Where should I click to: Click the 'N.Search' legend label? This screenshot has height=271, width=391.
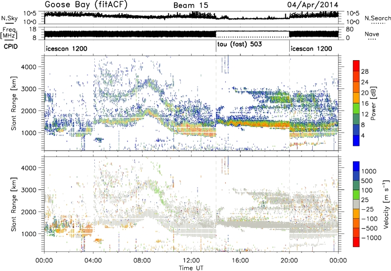click(x=377, y=18)
